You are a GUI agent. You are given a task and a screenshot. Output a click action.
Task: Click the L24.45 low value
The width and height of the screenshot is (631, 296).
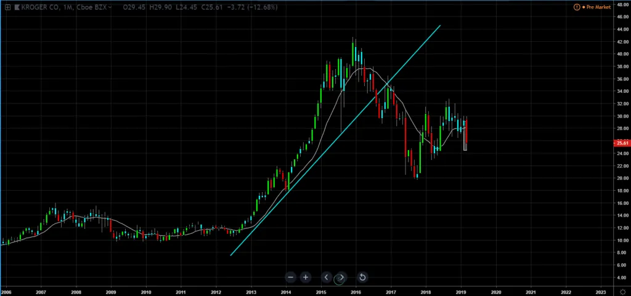pos(186,7)
